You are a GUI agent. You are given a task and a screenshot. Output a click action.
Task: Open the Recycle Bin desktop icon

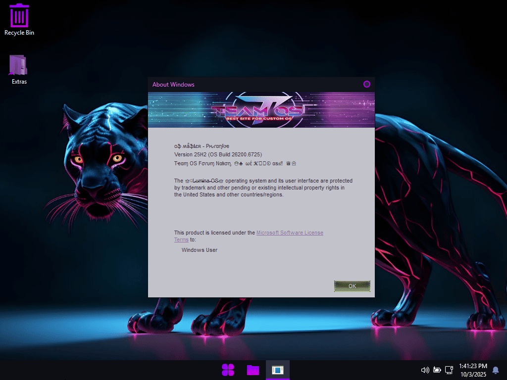tap(19, 15)
